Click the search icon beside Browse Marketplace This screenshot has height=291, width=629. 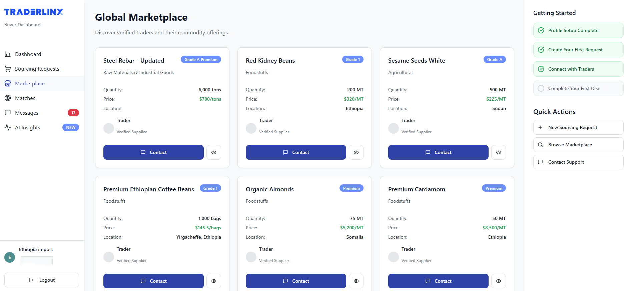pos(541,145)
